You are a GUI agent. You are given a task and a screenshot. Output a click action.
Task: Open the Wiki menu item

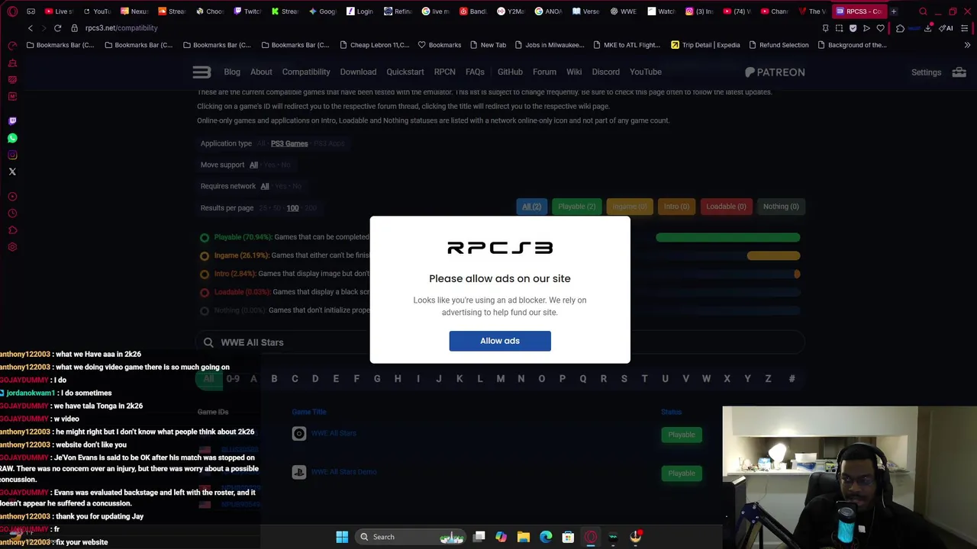(574, 72)
